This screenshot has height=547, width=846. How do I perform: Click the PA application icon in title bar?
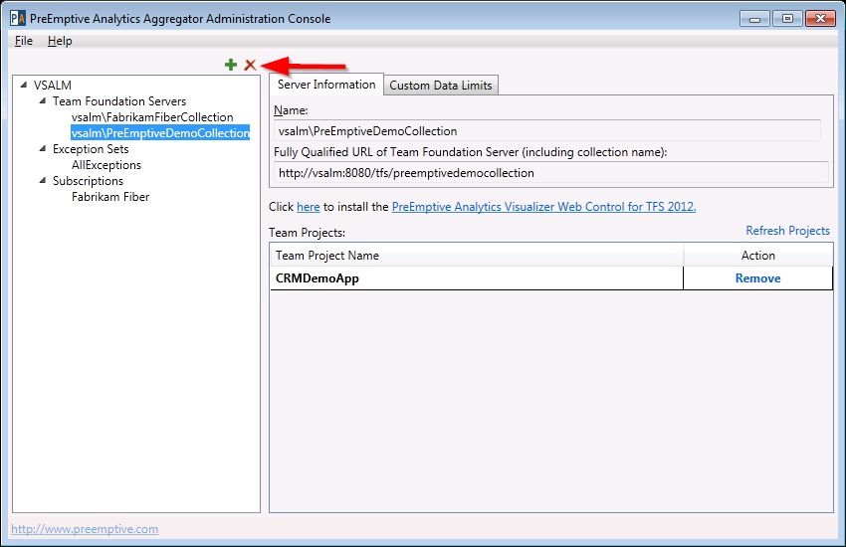pos(18,18)
